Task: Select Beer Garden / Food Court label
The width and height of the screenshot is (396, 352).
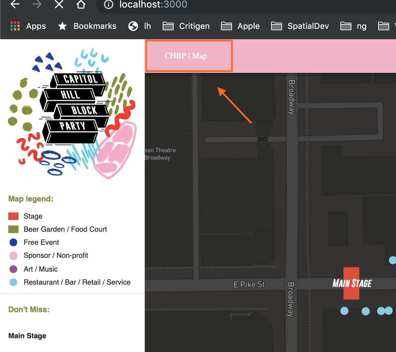Action: click(x=66, y=229)
